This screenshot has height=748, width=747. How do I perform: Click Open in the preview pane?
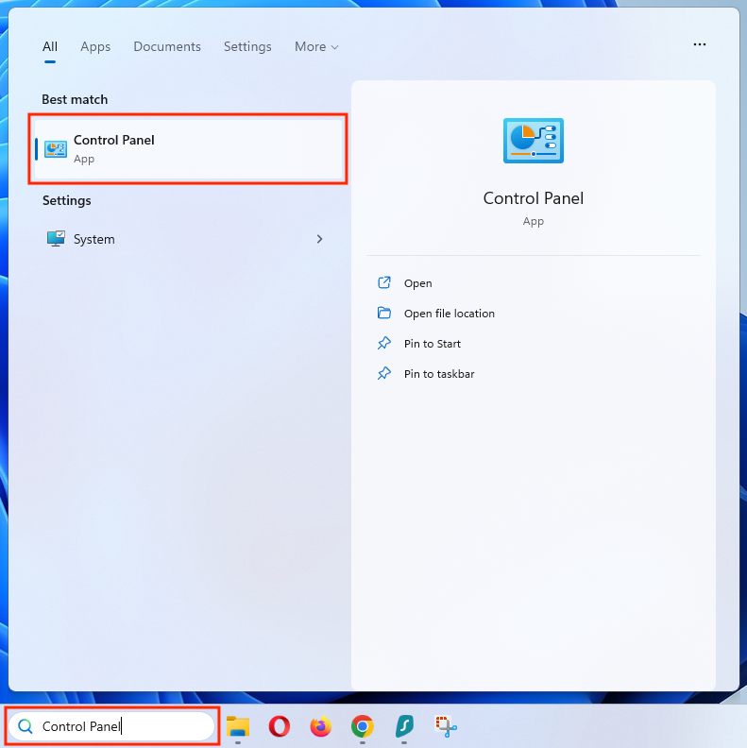417,283
